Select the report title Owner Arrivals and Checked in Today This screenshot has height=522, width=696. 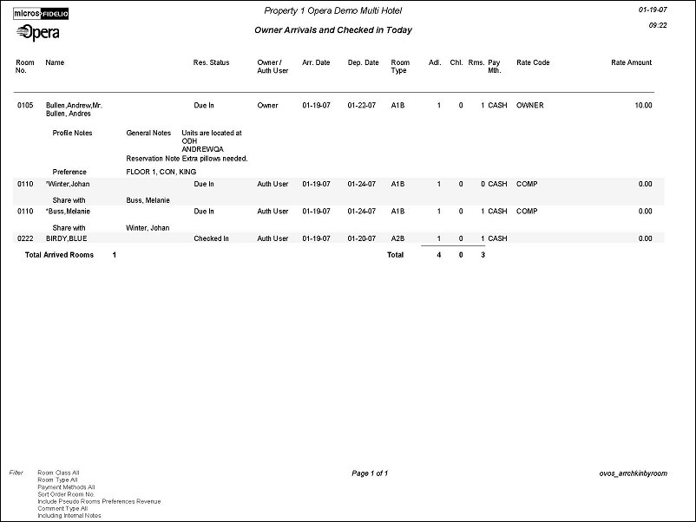(x=333, y=30)
